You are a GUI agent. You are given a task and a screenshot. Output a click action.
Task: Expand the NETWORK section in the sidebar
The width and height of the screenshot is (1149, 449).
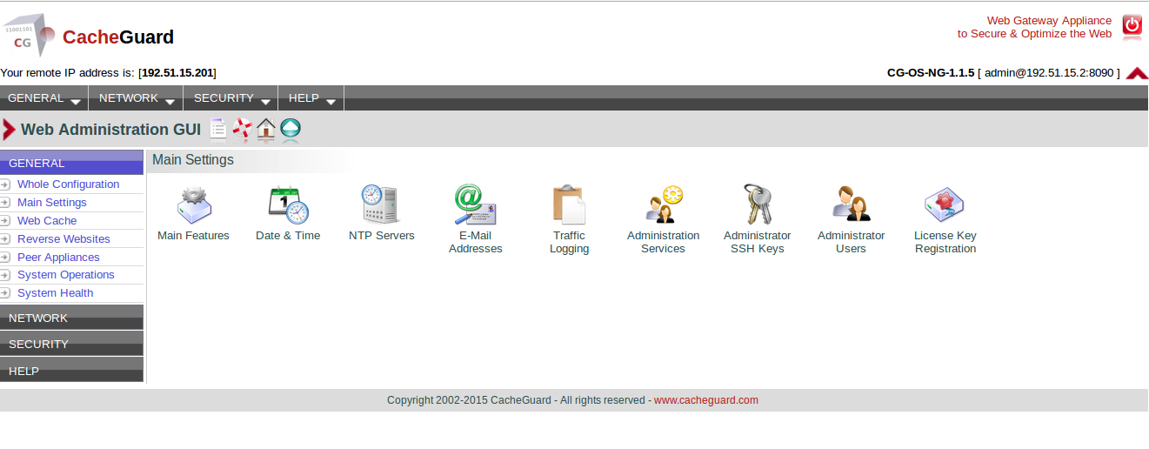[x=71, y=318]
